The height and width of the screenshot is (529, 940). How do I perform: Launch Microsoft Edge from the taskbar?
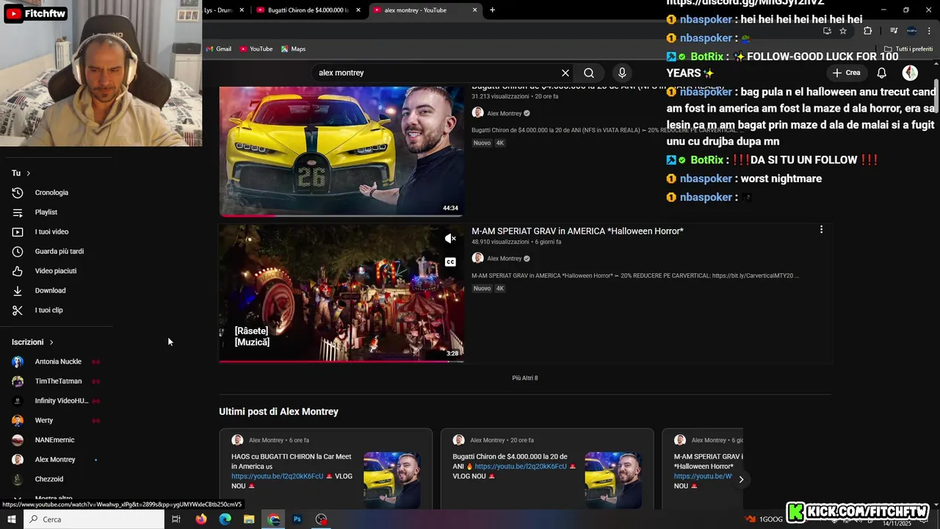coord(225,519)
